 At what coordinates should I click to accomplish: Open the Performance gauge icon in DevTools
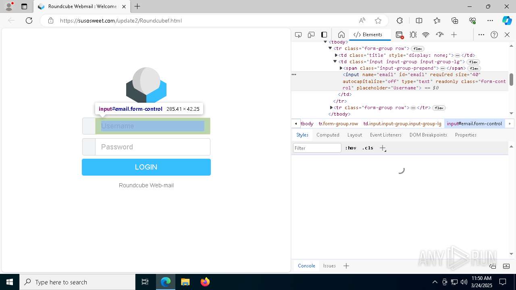(x=439, y=35)
